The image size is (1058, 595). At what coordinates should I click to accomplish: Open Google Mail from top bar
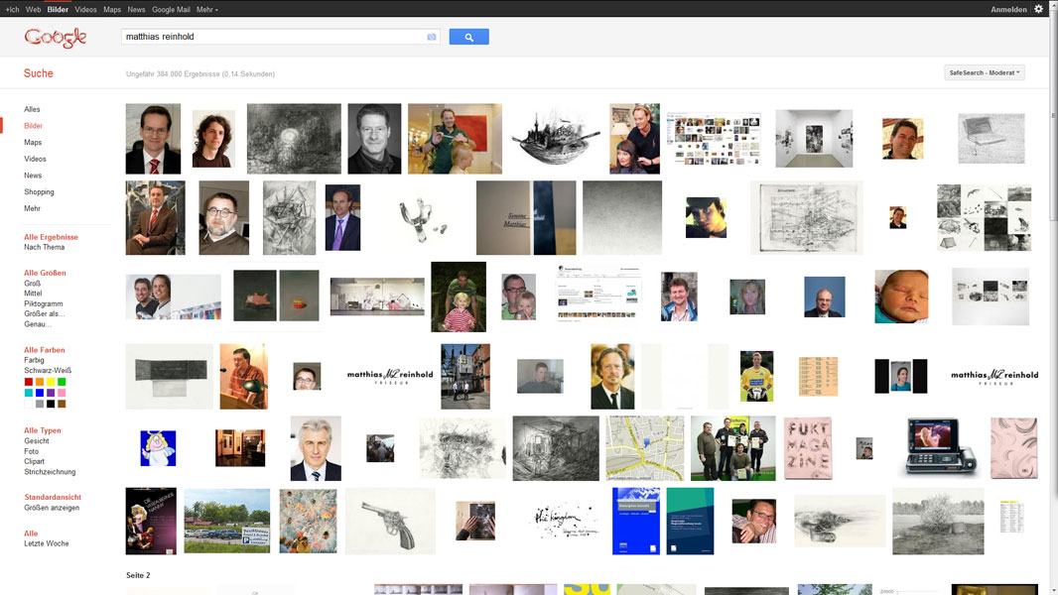(171, 9)
